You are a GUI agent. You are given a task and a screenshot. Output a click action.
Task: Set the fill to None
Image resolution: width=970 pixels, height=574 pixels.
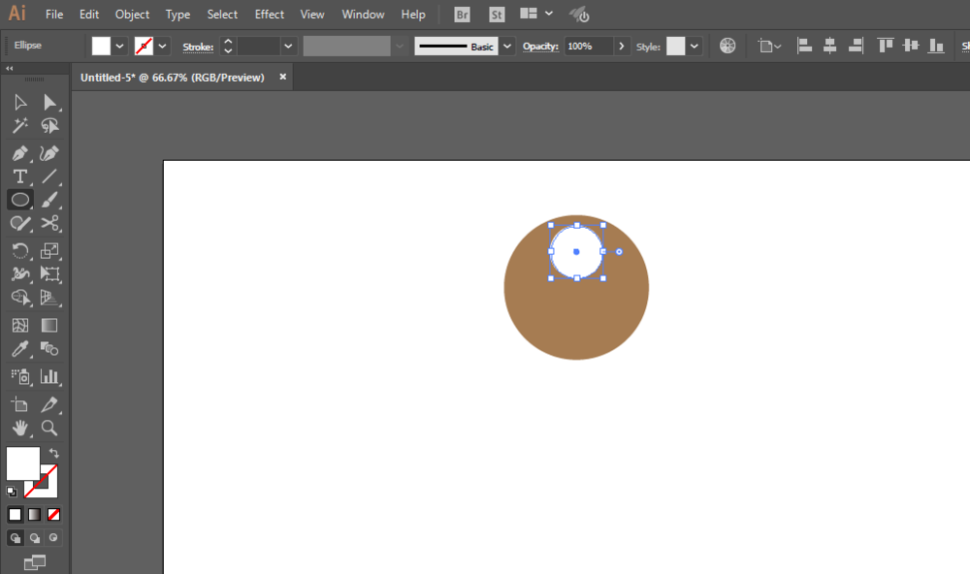pos(54,514)
